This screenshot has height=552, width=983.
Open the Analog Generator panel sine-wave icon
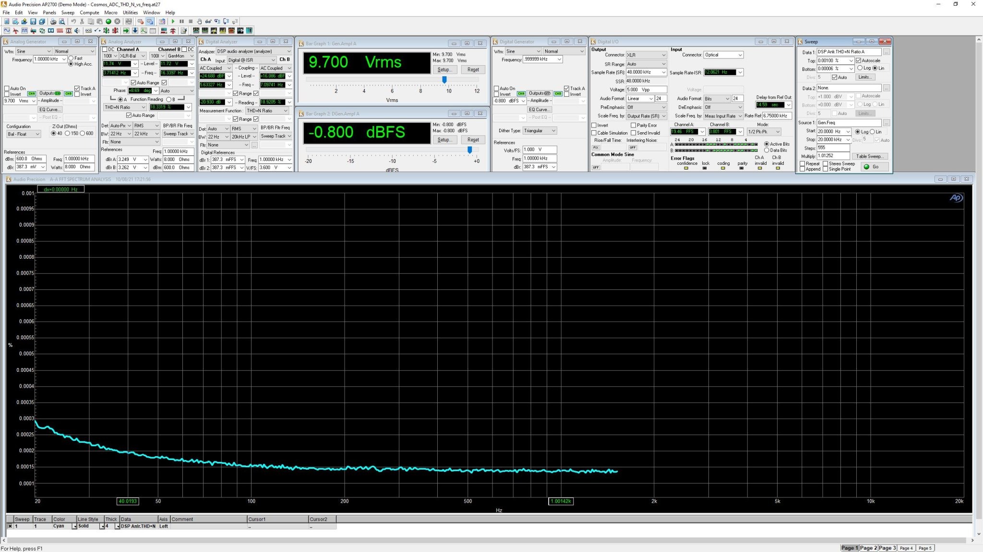7,31
